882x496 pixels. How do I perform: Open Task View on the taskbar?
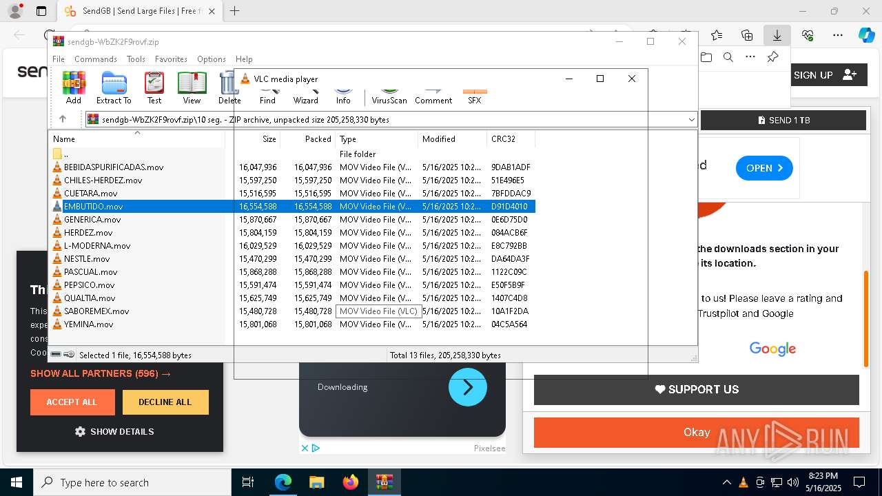pyautogui.click(x=249, y=482)
